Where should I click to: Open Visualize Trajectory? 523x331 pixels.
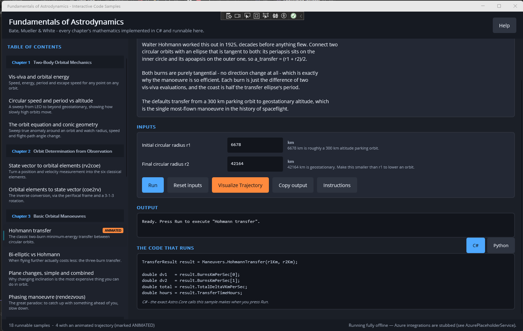click(x=240, y=185)
